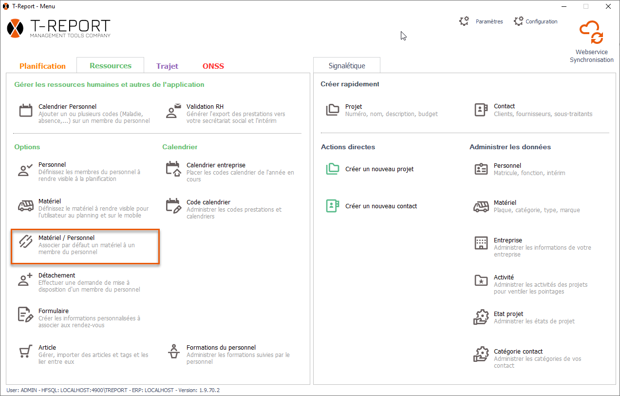Open the Article shopping cart icon
This screenshot has width=620, height=396.
[x=26, y=352]
